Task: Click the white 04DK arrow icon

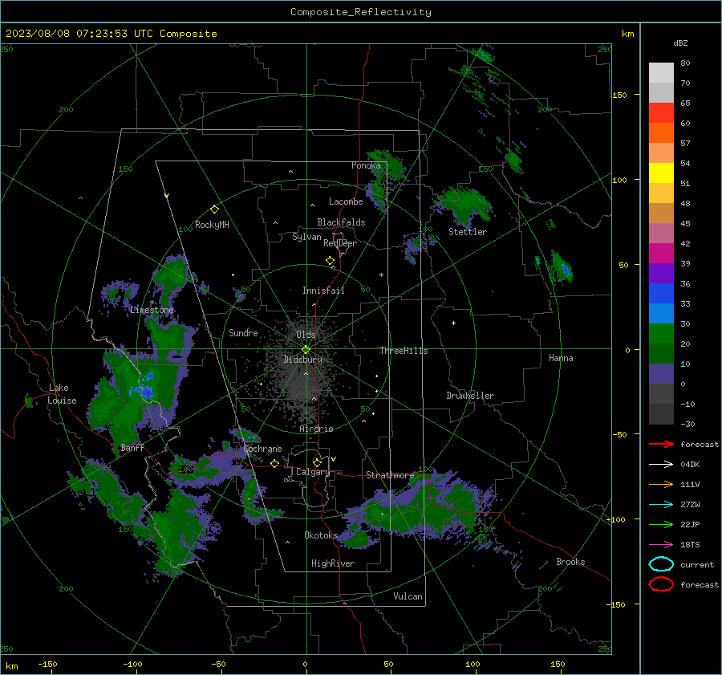Action: click(661, 465)
